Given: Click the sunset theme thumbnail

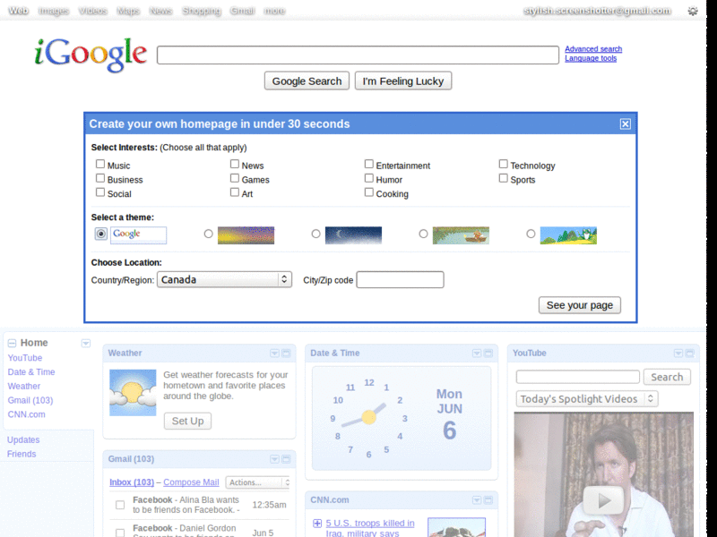Looking at the screenshot, I should (x=246, y=235).
